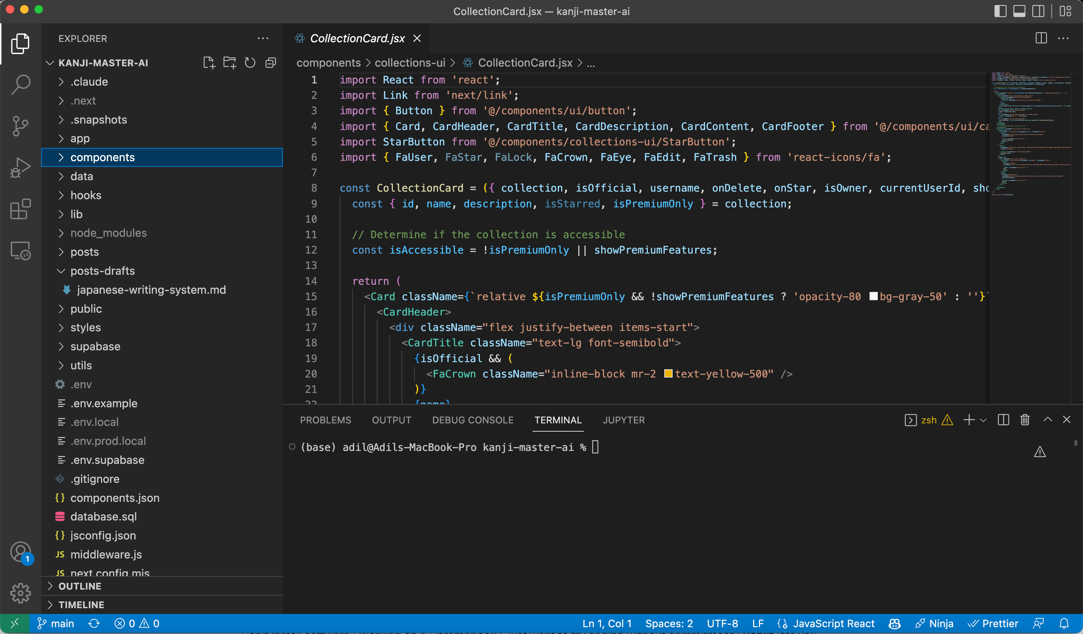Expand the OUTLINE section

click(80, 586)
